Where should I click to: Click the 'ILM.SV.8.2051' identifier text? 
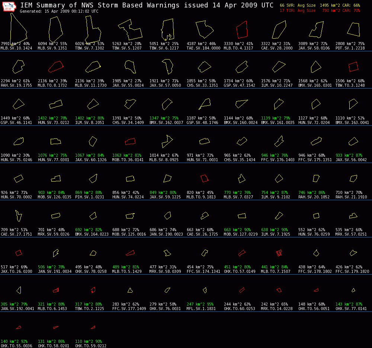tap(90, 123)
